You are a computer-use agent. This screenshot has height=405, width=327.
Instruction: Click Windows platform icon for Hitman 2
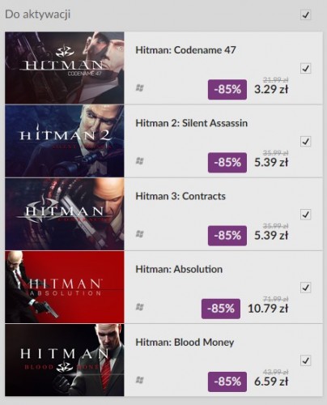tap(139, 161)
